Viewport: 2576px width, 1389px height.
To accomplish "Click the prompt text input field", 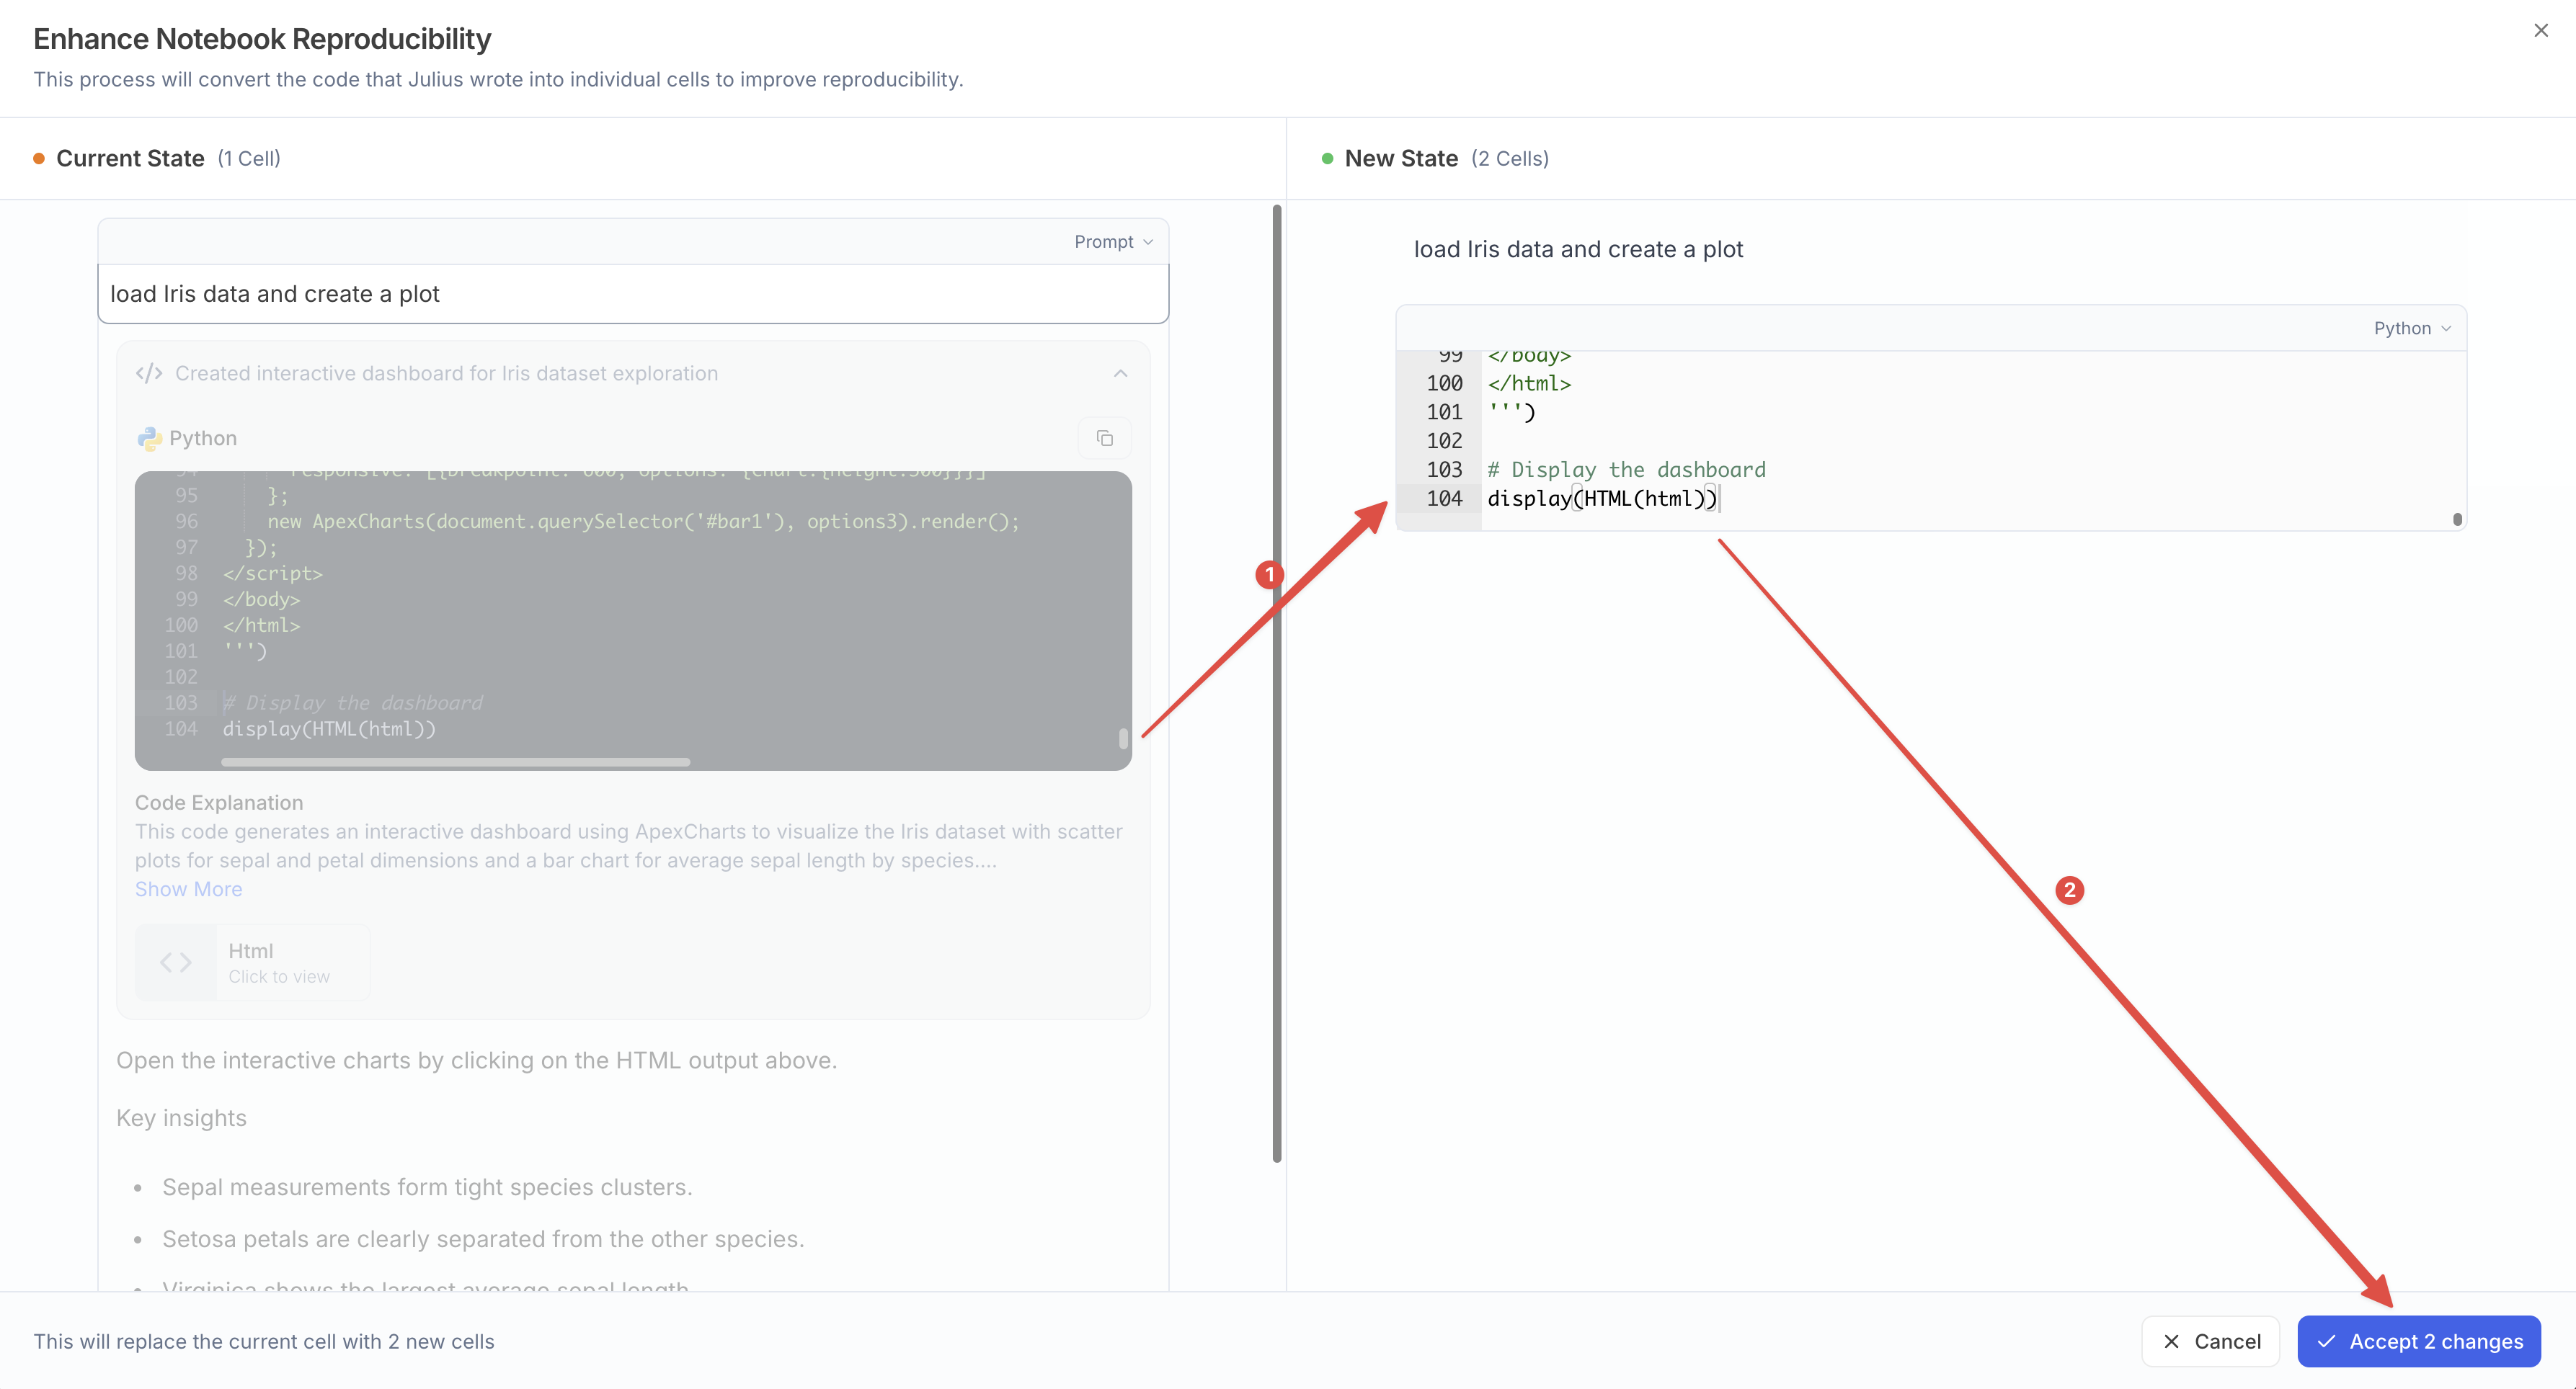I will pos(632,294).
